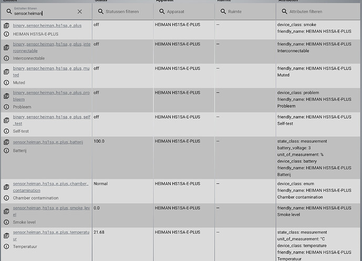Screen dimensions: 362x261
Task: Open the hs1sa_e_plus_temperatuur entity link
Action: 51,236
